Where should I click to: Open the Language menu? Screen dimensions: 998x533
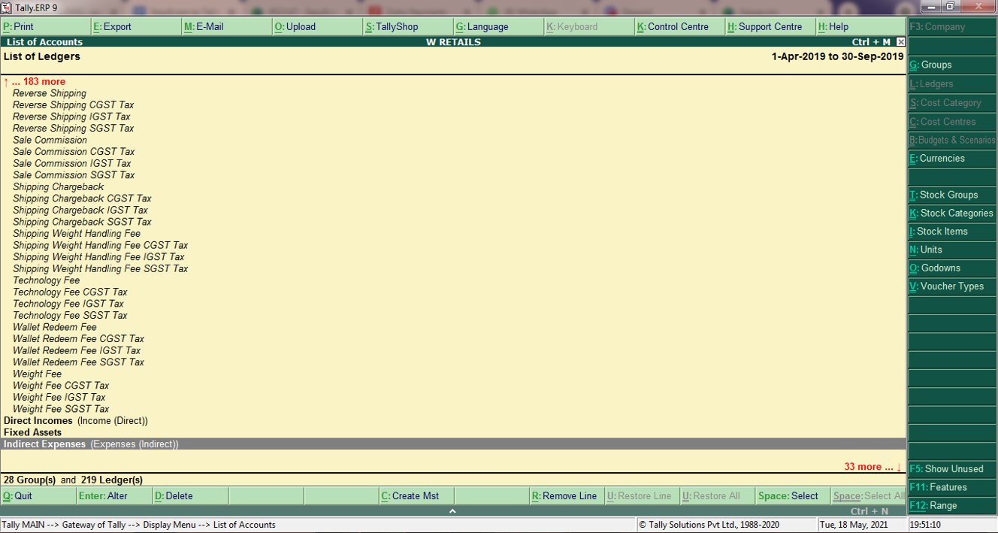(499, 26)
